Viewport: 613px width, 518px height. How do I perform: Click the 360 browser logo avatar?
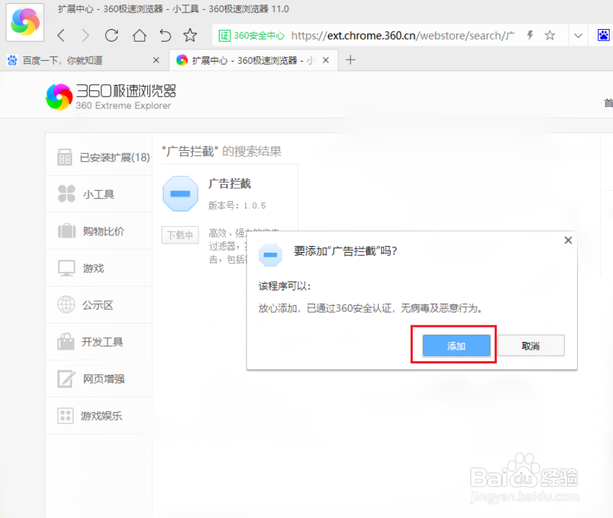click(x=25, y=22)
